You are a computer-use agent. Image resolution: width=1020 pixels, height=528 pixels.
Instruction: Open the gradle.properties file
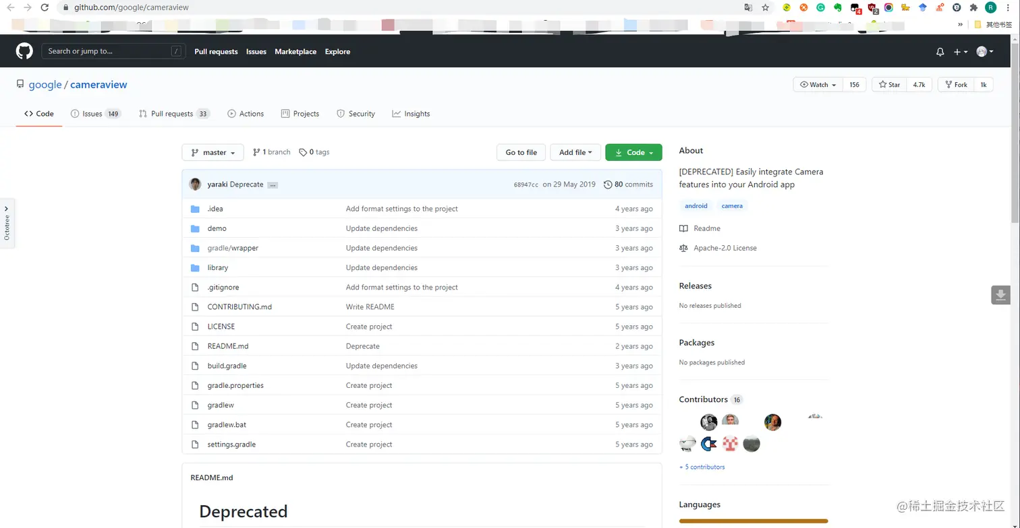[235, 385]
